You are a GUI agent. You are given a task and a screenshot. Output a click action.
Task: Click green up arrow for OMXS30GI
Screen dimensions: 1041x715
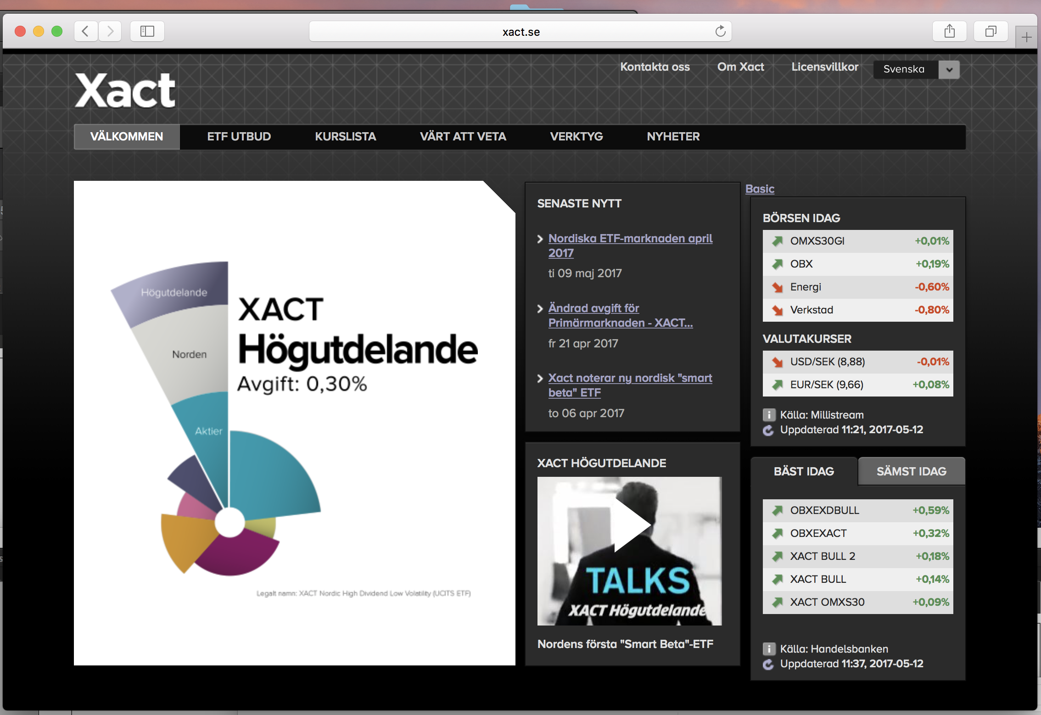(x=777, y=241)
